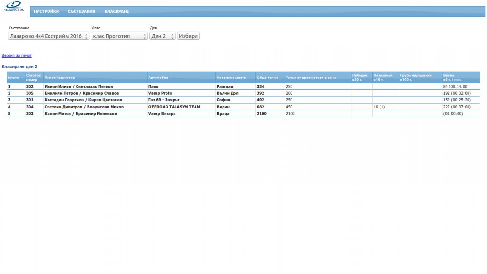Click the Interactive 3G logo

pos(13,7)
